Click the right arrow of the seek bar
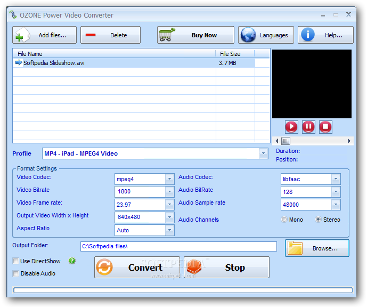 [x=349, y=141]
